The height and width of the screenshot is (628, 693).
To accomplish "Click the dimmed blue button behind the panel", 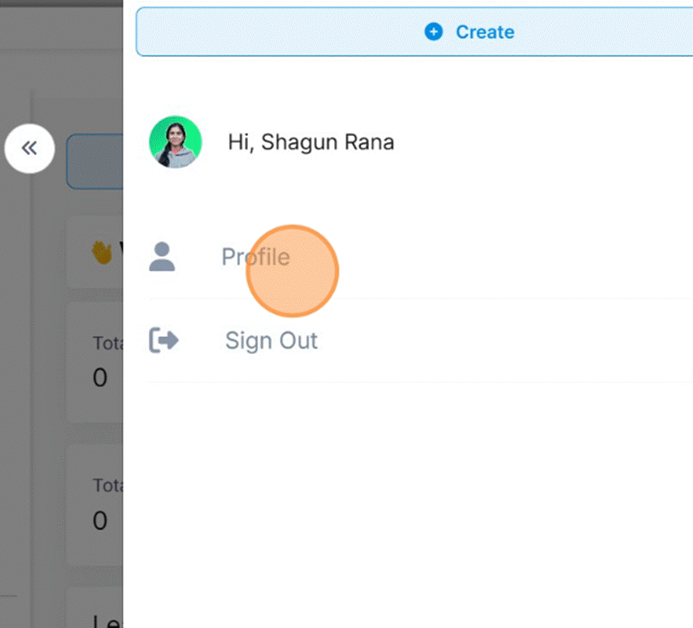I will (95, 161).
